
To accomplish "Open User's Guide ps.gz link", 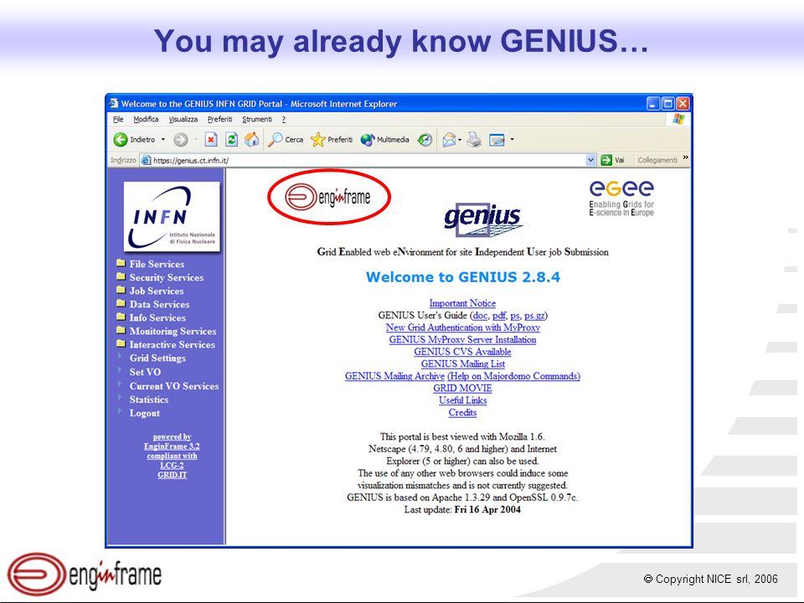I will (x=534, y=316).
